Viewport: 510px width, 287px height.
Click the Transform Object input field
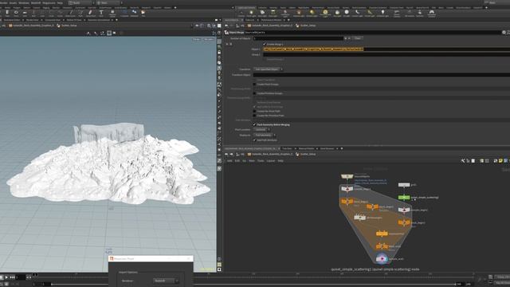click(x=382, y=75)
